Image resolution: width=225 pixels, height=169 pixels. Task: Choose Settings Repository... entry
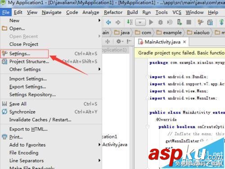click(x=51, y=95)
